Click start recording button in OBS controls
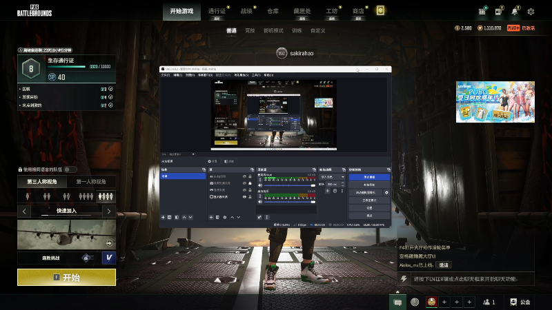This screenshot has height=310, width=552. (369, 185)
